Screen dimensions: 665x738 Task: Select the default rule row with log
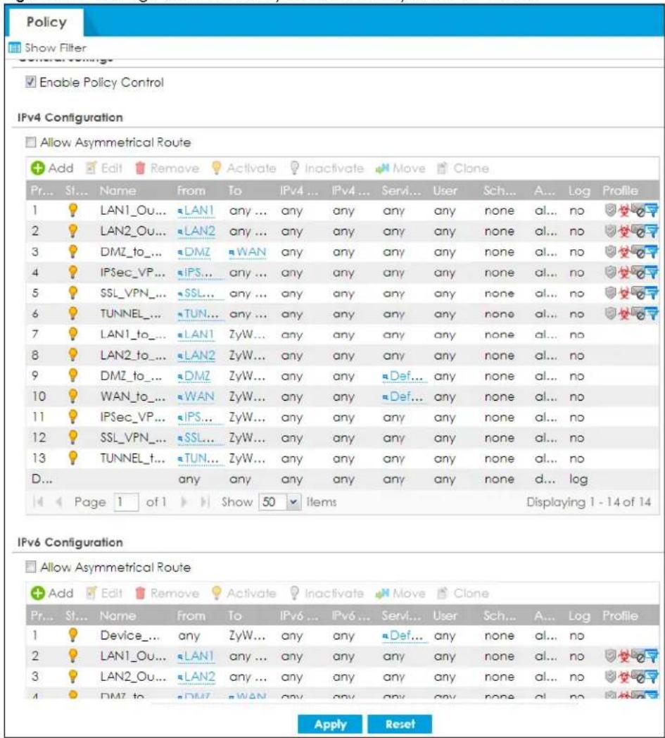(343, 479)
